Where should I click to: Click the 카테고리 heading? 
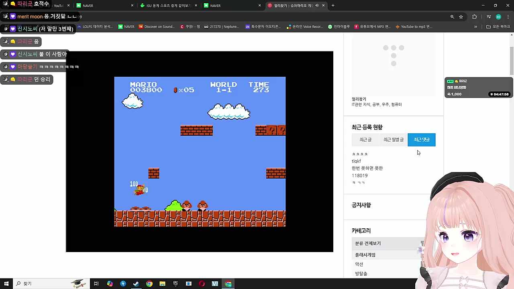click(x=361, y=231)
